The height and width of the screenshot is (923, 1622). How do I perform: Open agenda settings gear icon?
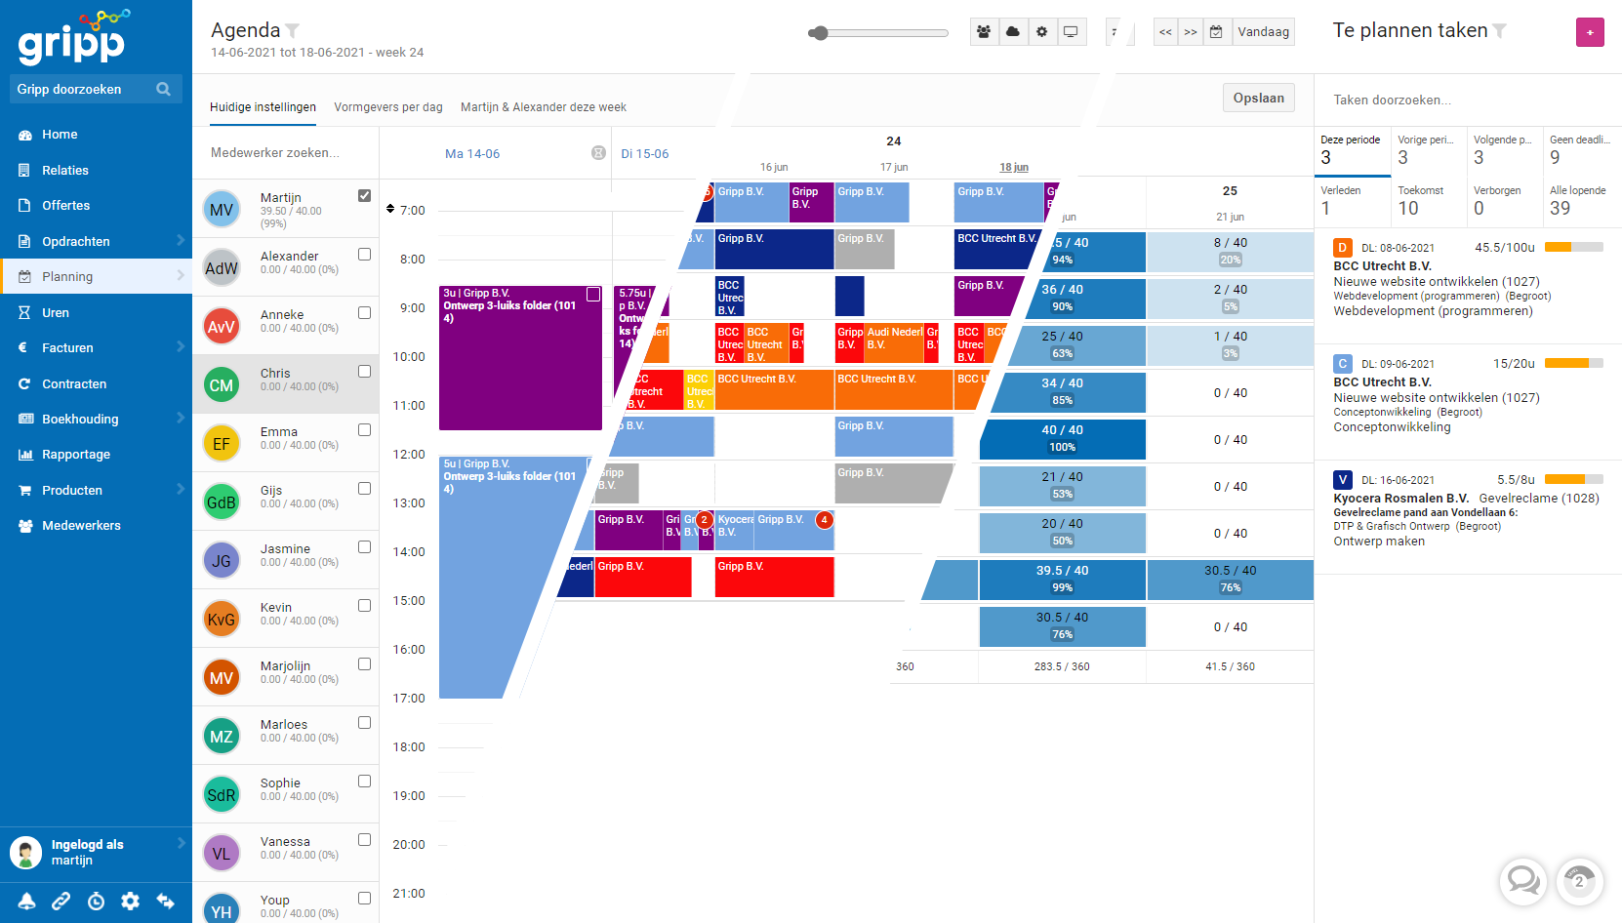pyautogui.click(x=1041, y=32)
